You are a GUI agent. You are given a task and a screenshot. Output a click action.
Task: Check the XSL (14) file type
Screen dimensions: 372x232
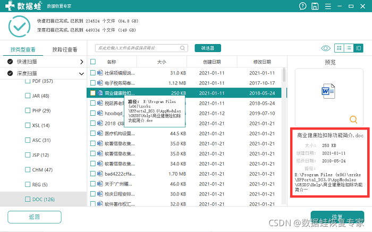[28, 125]
